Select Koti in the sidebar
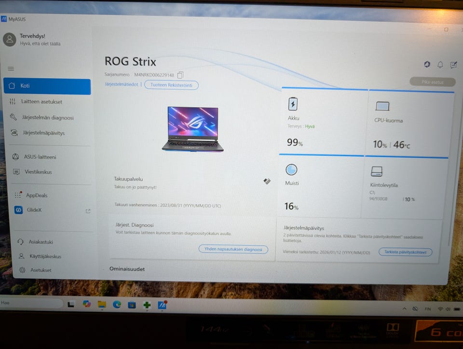 coord(47,86)
